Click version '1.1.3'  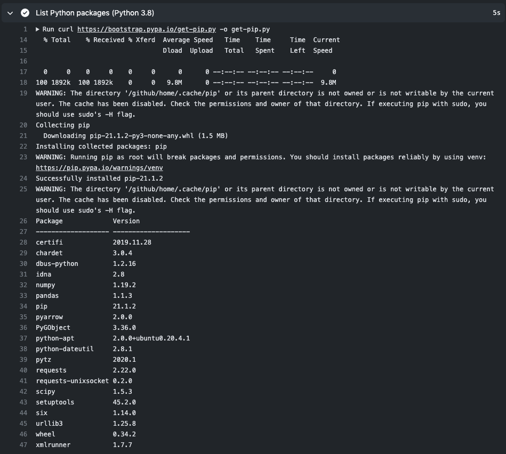point(122,295)
